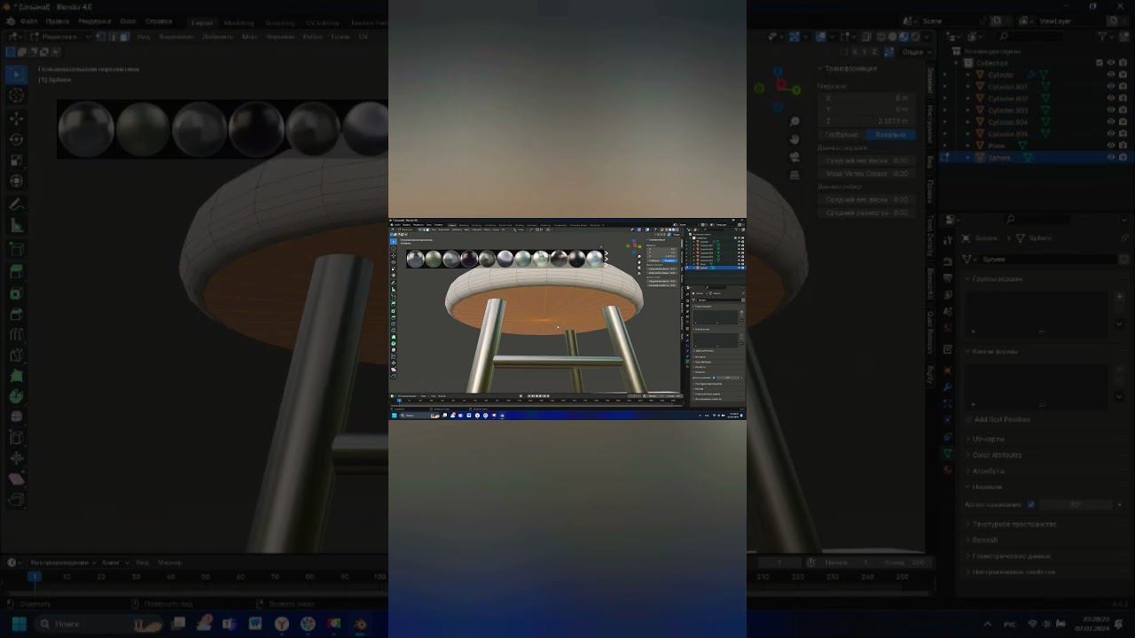Click Start button in small center window taskbar
This screenshot has height=638, width=1135.
pyautogui.click(x=395, y=415)
